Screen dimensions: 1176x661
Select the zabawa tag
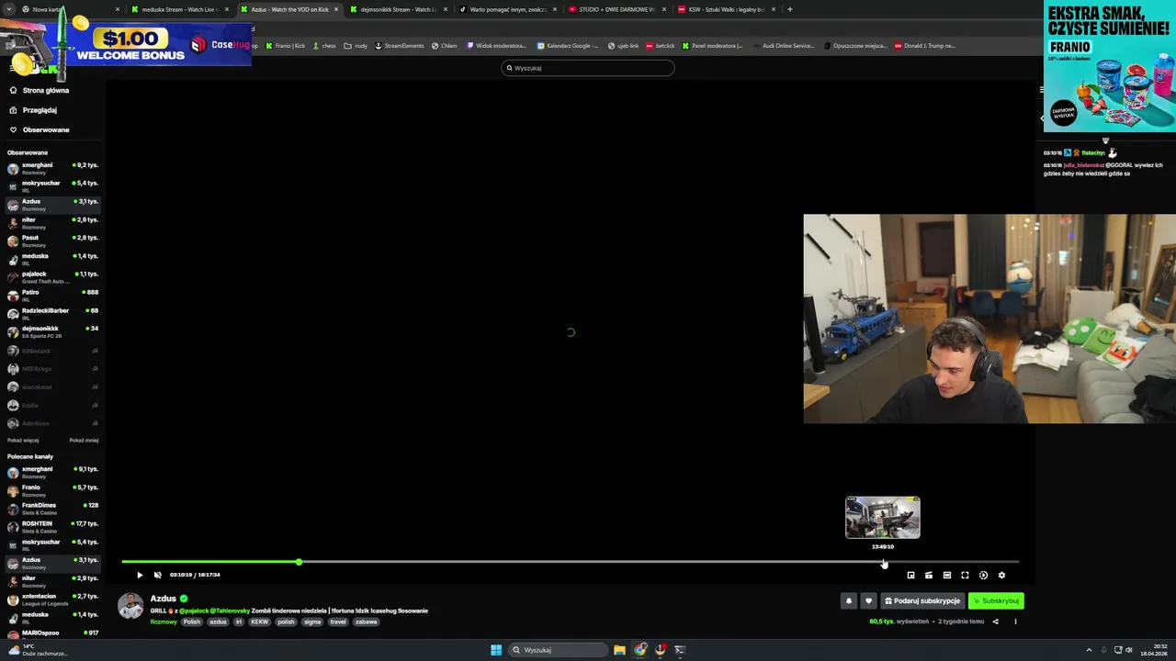[366, 622]
